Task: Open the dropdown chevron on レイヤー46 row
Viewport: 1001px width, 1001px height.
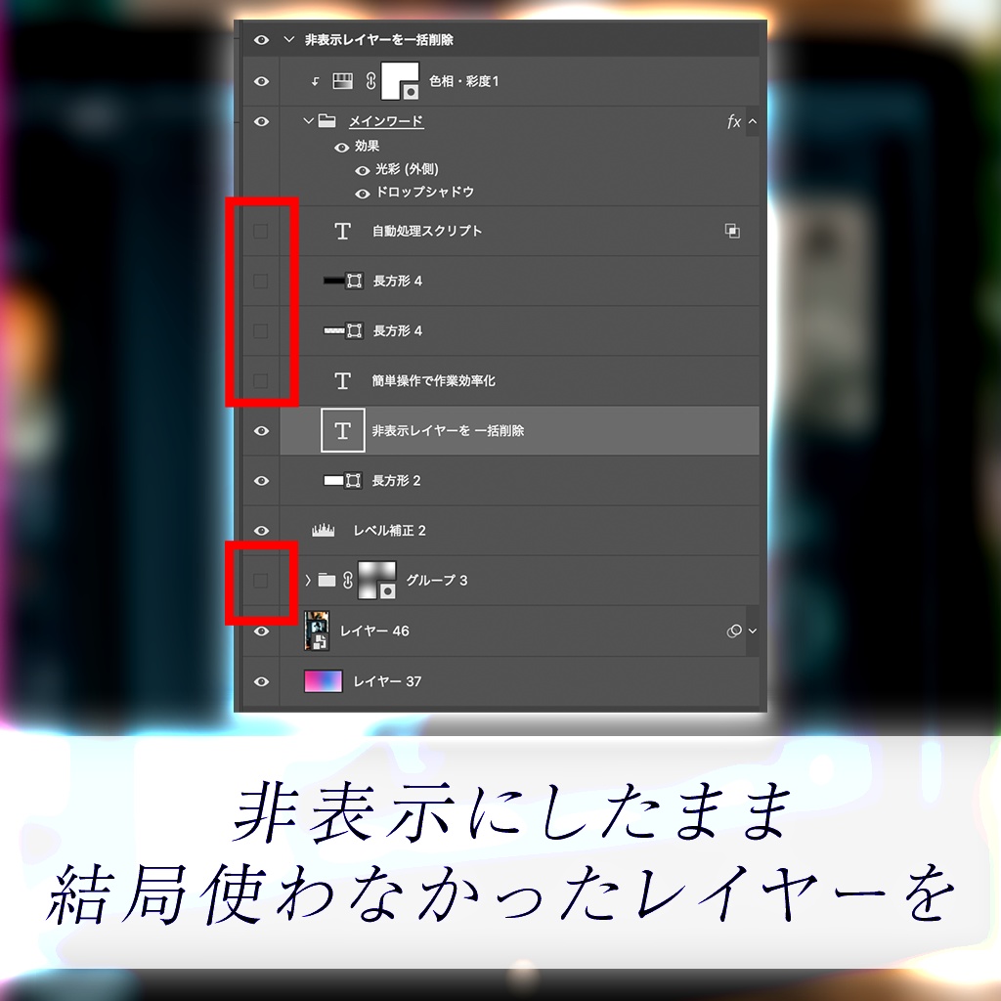Action: [755, 631]
